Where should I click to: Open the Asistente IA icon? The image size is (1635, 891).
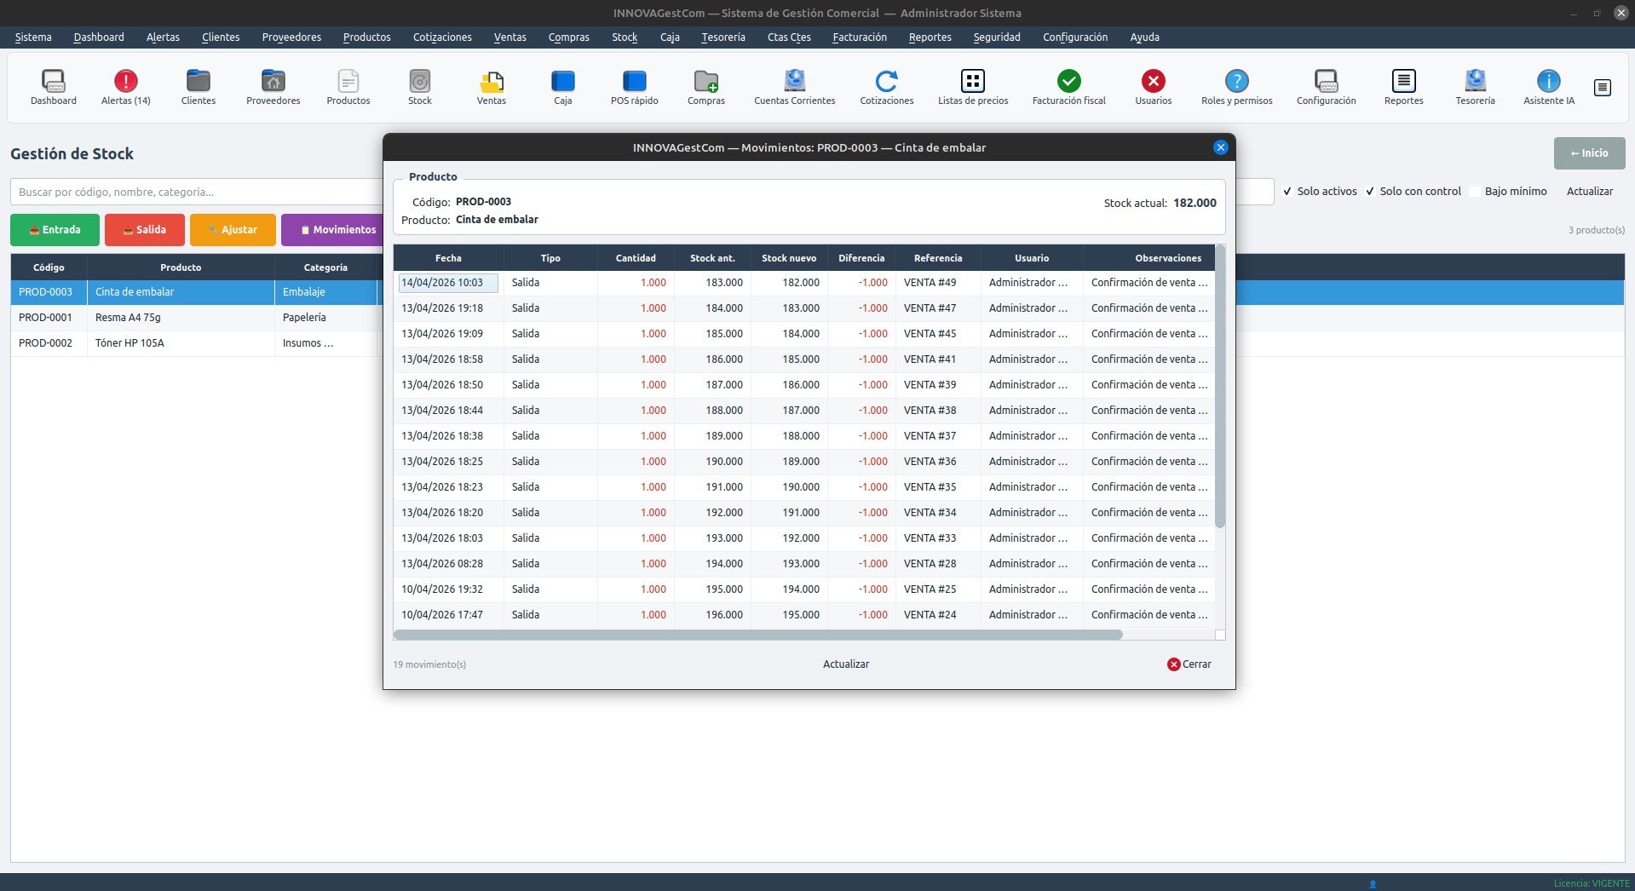click(1548, 87)
